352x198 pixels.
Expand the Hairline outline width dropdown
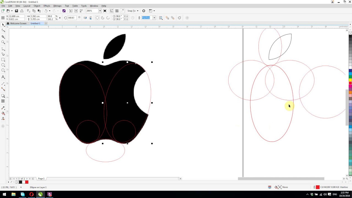click(x=154, y=18)
